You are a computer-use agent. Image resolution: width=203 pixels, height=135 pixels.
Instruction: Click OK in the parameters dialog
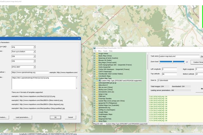point(56,117)
